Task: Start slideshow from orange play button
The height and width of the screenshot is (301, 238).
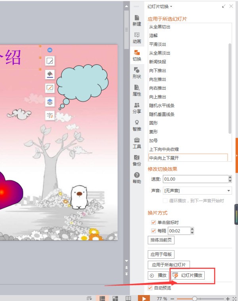Action: click(144, 298)
